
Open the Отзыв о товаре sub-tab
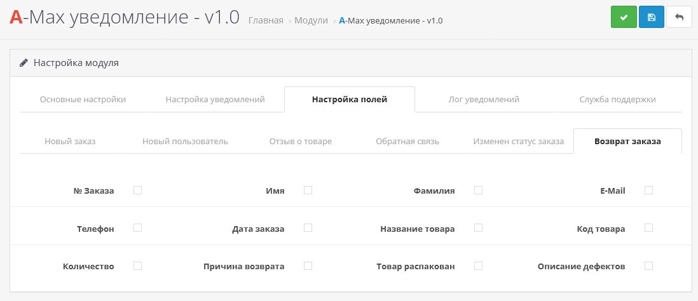pyautogui.click(x=301, y=142)
